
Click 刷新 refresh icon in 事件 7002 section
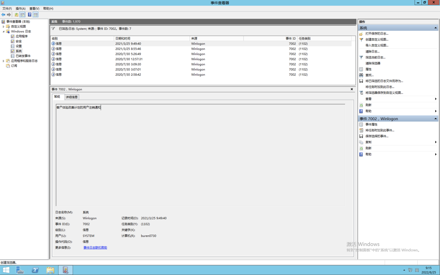361,148
